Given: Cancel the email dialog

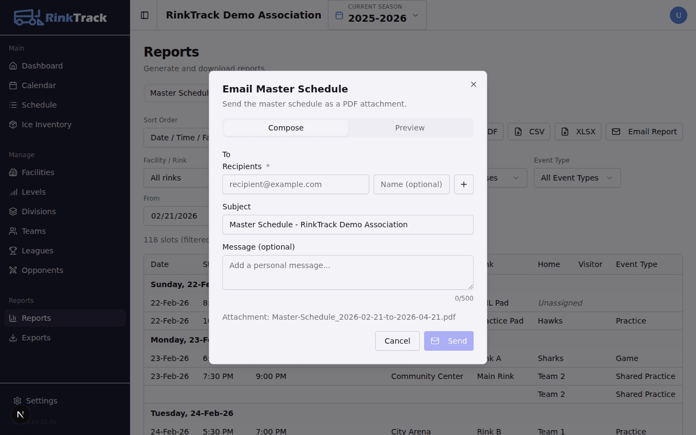Looking at the screenshot, I should [x=397, y=340].
